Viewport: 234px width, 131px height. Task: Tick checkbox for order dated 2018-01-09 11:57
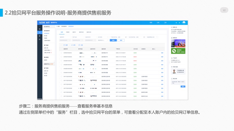pos(61,65)
